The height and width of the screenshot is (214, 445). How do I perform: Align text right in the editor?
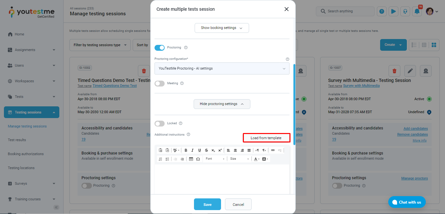(242, 150)
